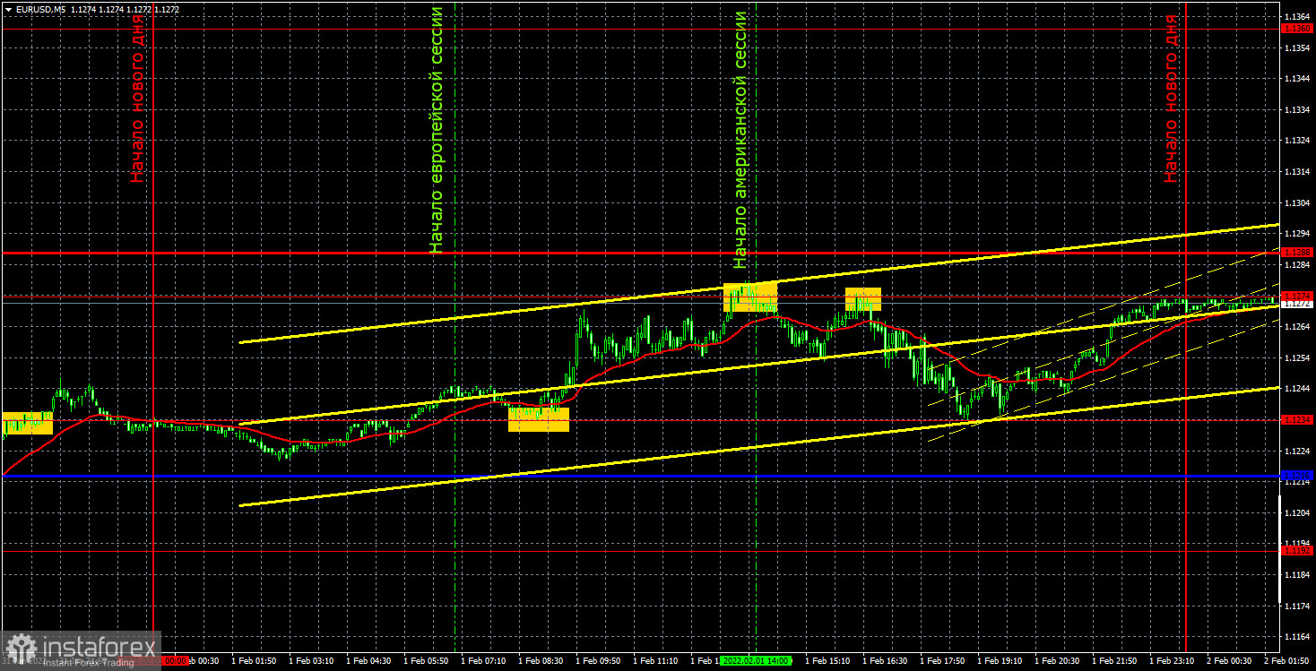Viewport: 1316px width, 671px height.
Task: Select the 1.1360 red price level label
Action: pos(1297,29)
